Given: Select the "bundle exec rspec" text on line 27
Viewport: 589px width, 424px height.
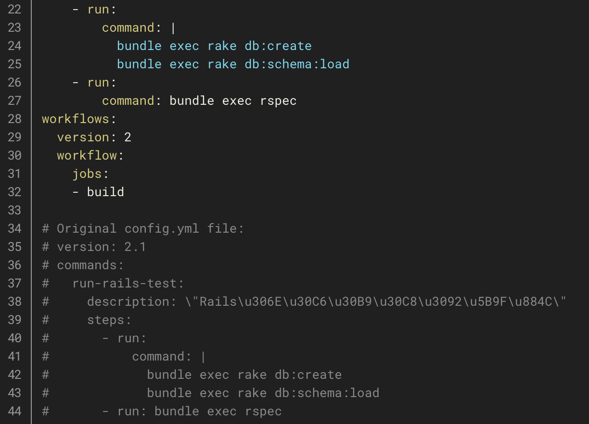Looking at the screenshot, I should coord(233,100).
